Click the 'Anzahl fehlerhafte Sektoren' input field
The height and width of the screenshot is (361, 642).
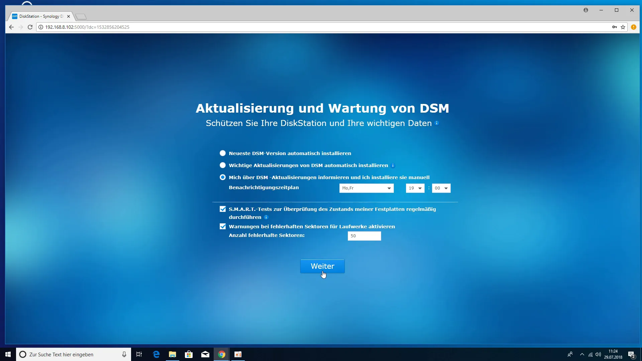point(364,236)
